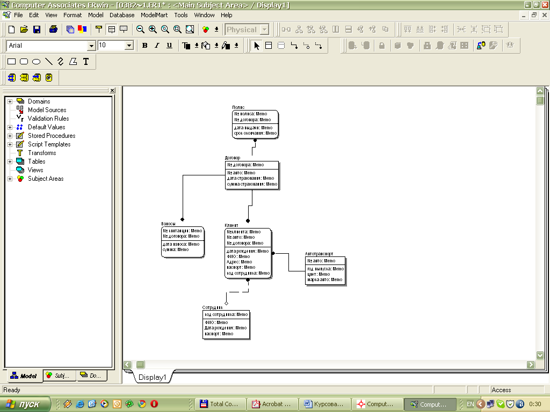Select Validation Rules in model tree
The height and width of the screenshot is (412, 550).
point(48,119)
